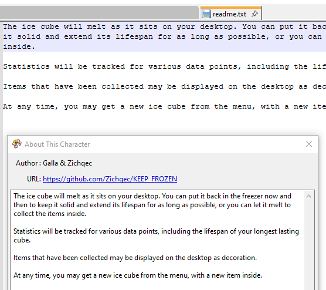Click 'Items that have been collected' line in editor
Image resolution: width=326 pixels, height=290 pixels.
(x=164, y=87)
